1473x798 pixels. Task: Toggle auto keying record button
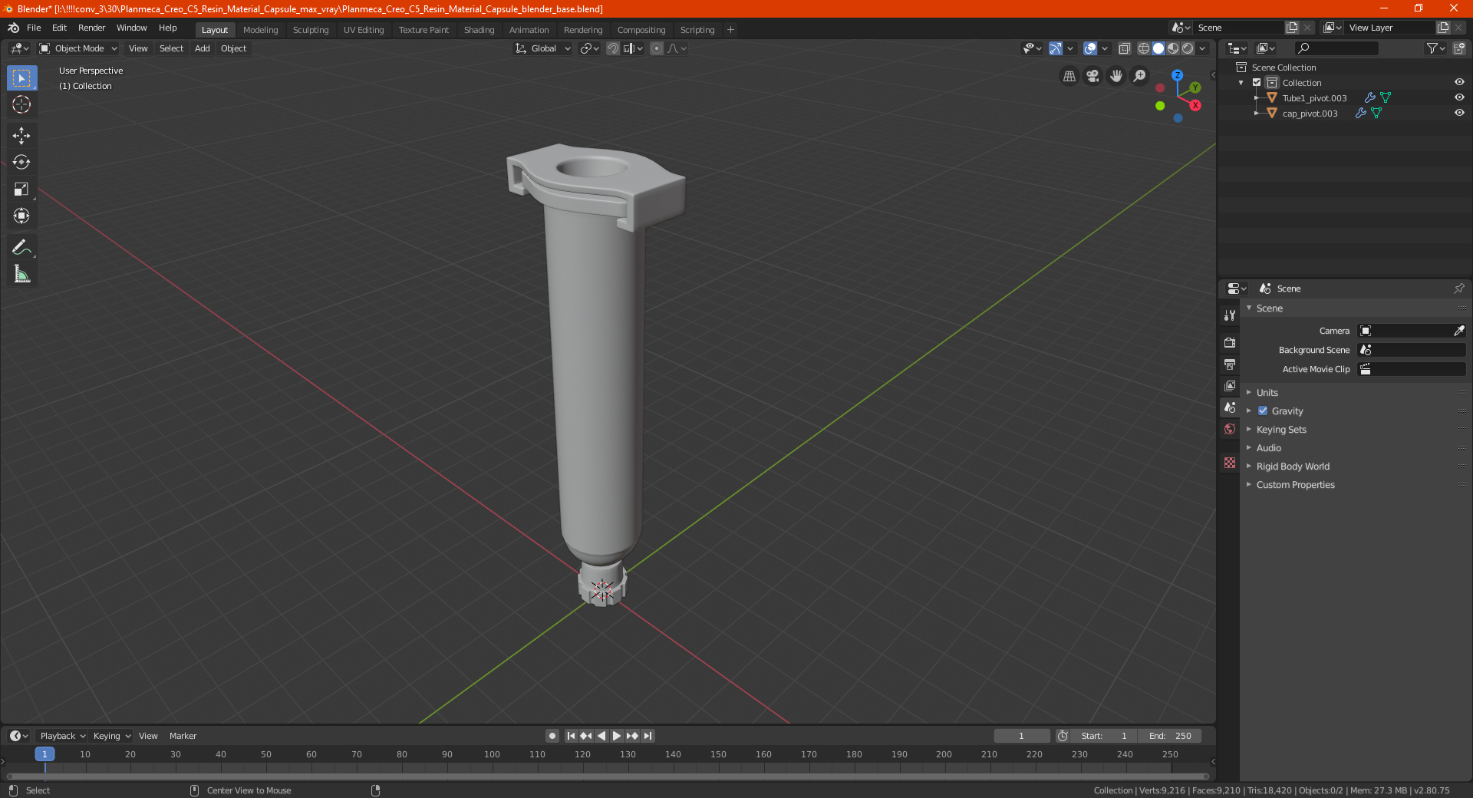click(x=552, y=736)
